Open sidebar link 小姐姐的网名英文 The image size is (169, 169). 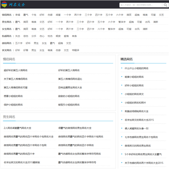coord(134,94)
